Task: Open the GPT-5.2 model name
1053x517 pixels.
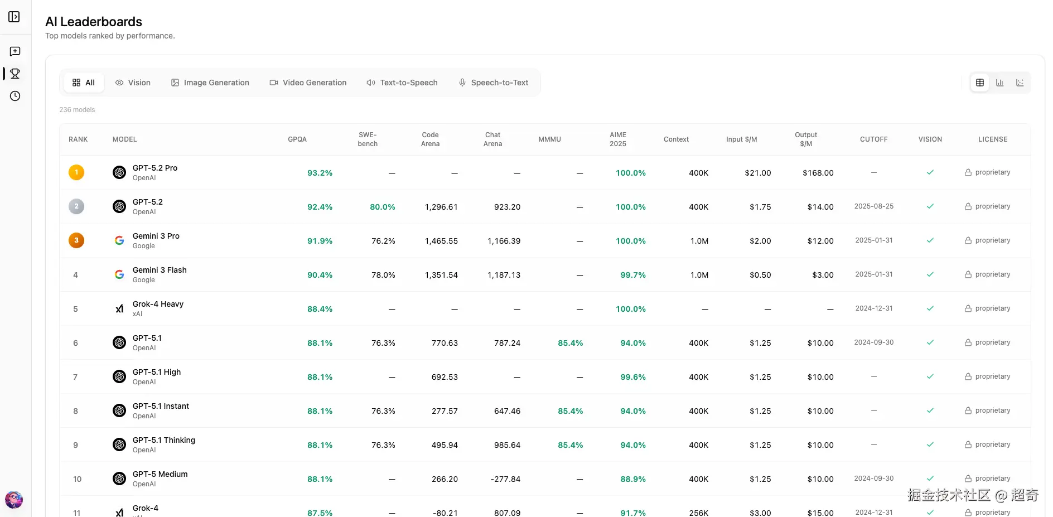Action: click(148, 202)
